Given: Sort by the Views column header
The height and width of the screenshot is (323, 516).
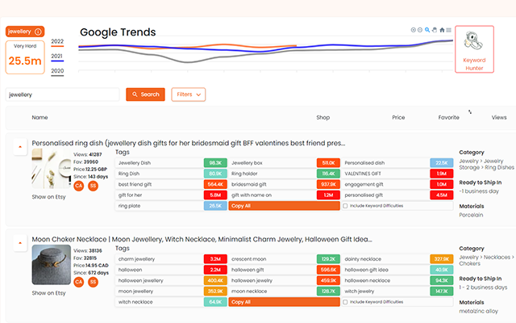Looking at the screenshot, I should (499, 117).
